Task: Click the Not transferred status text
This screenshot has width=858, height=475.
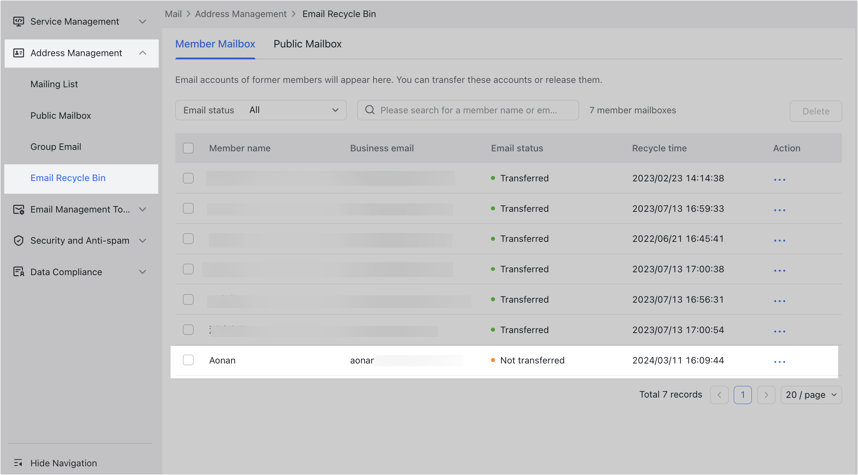Action: pyautogui.click(x=532, y=360)
